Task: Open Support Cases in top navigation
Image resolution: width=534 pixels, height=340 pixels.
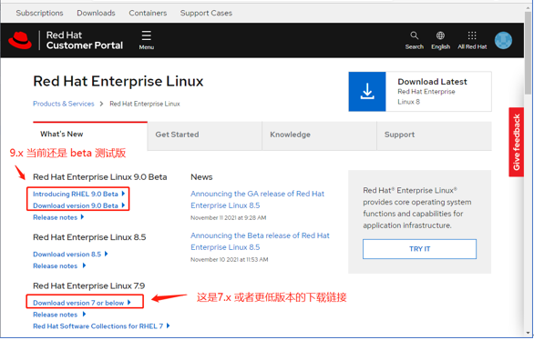Action: [x=206, y=13]
